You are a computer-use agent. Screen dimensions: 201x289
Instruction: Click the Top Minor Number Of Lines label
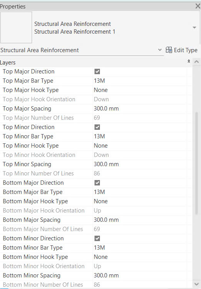(x=38, y=173)
